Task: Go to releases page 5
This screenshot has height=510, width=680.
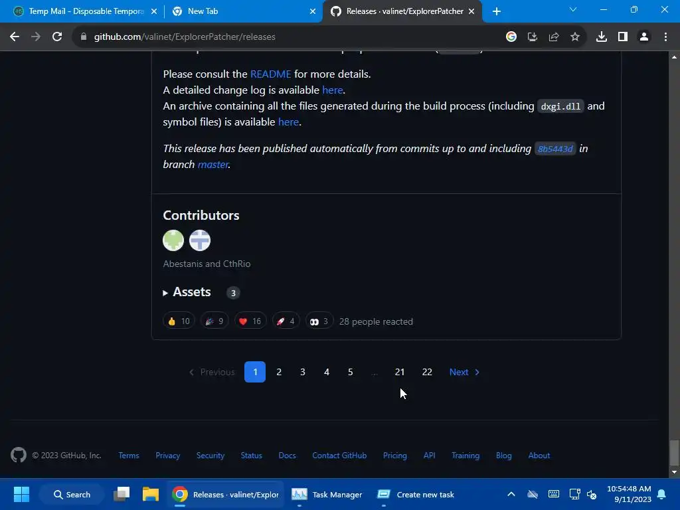Action: point(351,372)
